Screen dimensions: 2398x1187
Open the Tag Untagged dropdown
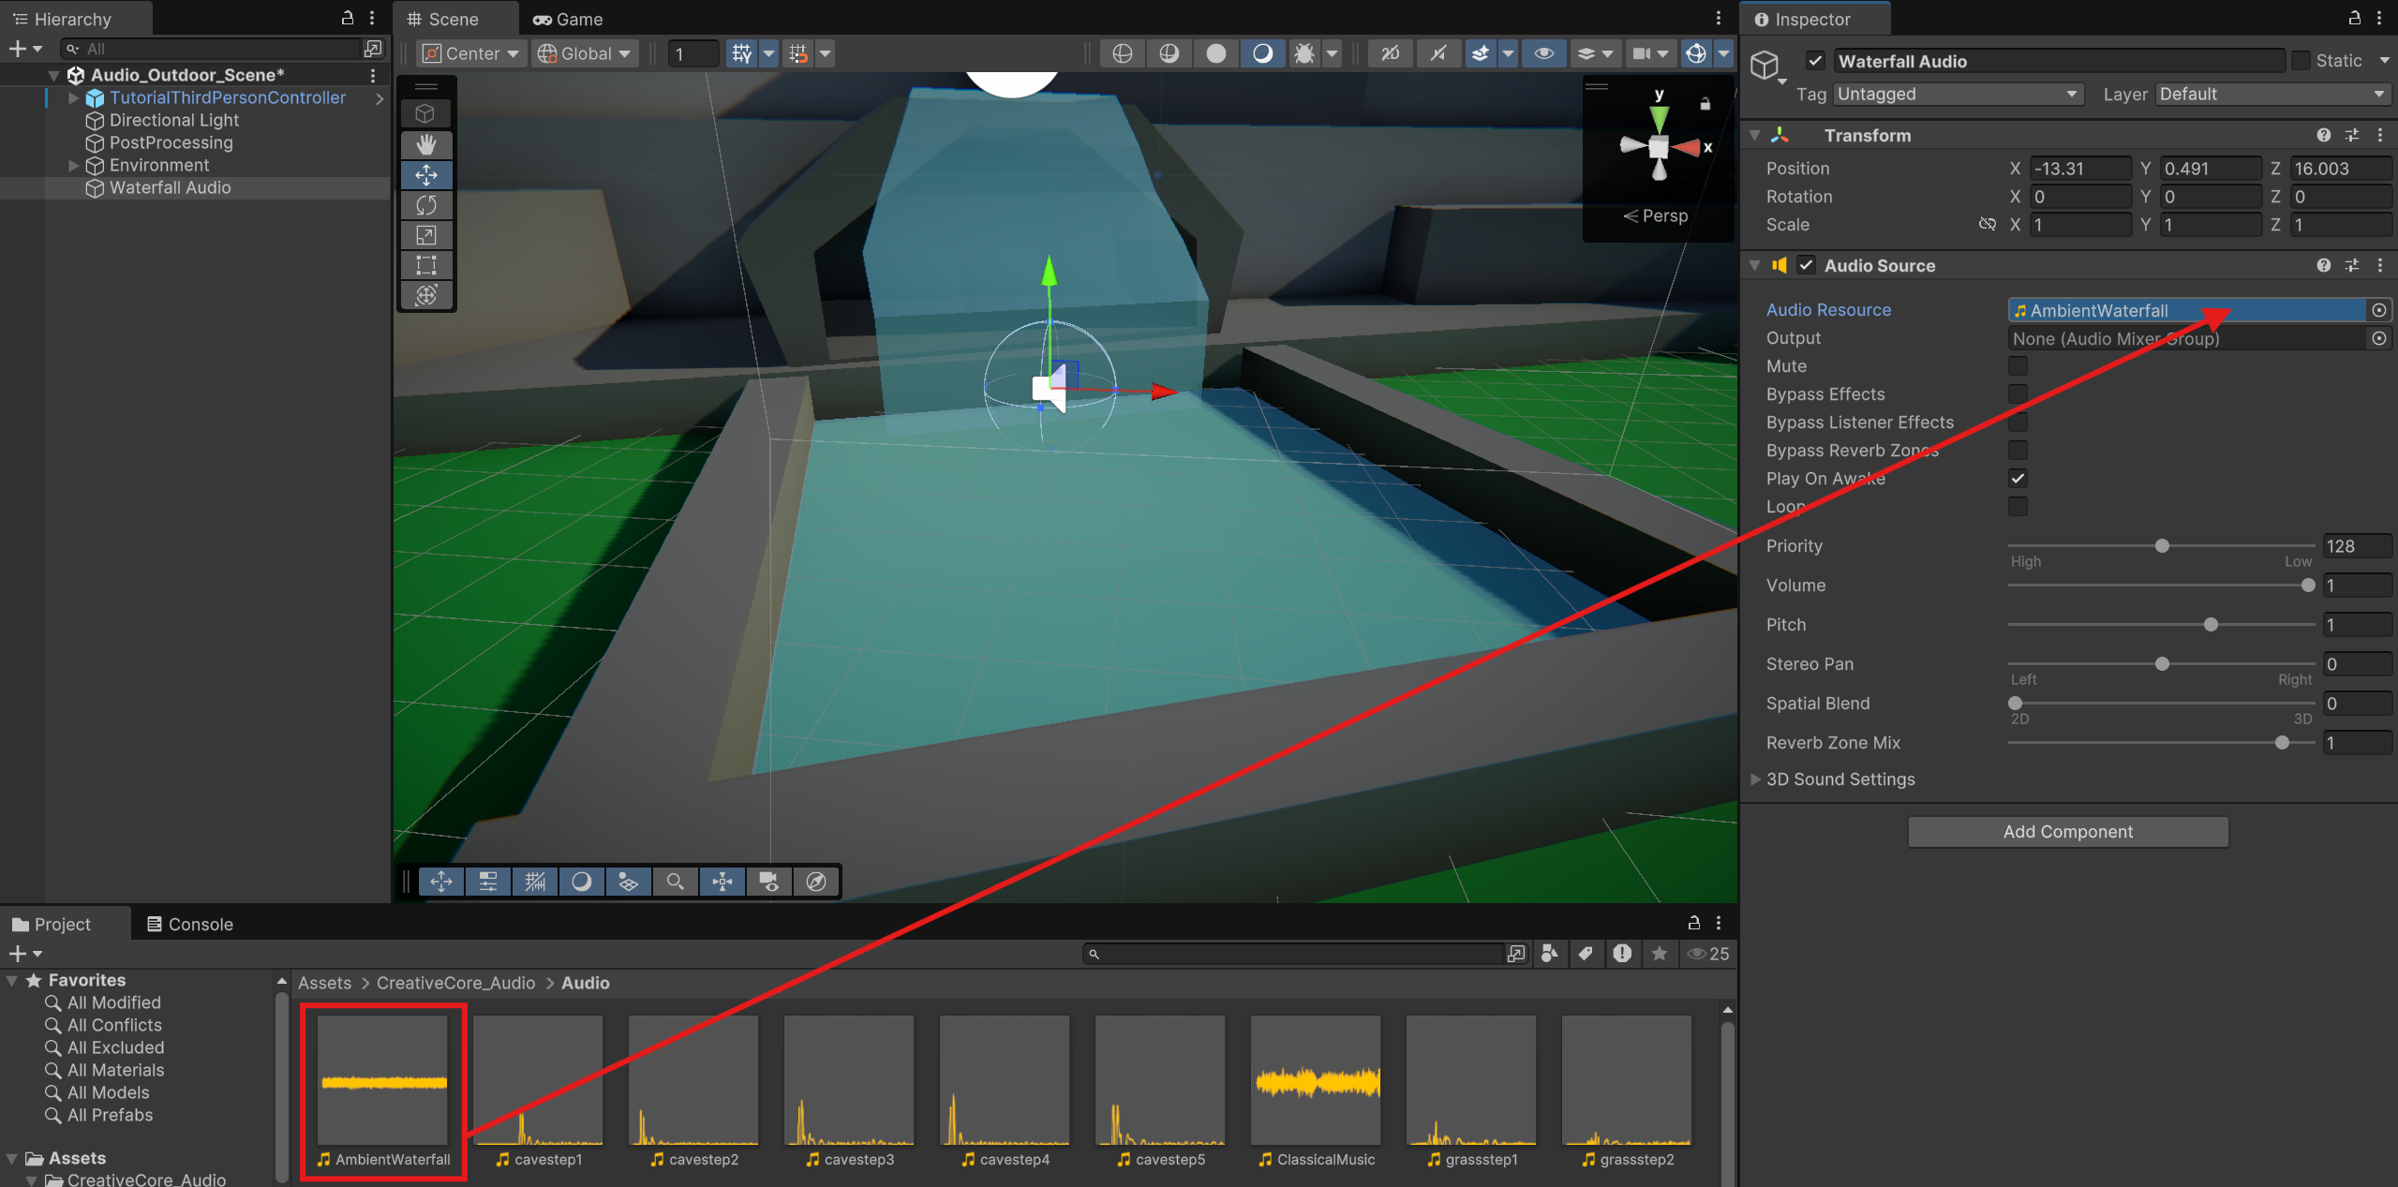[x=1957, y=95]
